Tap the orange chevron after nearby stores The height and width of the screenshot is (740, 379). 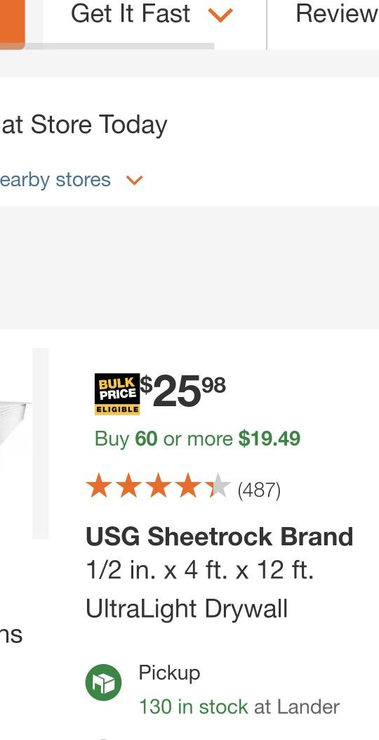tap(134, 181)
